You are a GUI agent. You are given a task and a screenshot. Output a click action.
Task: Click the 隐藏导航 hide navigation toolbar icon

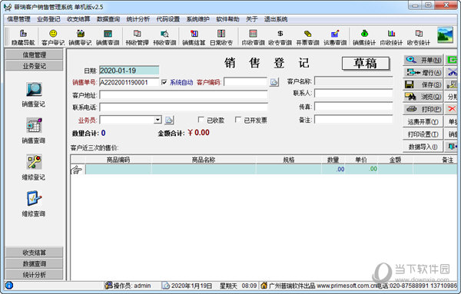[x=23, y=38]
